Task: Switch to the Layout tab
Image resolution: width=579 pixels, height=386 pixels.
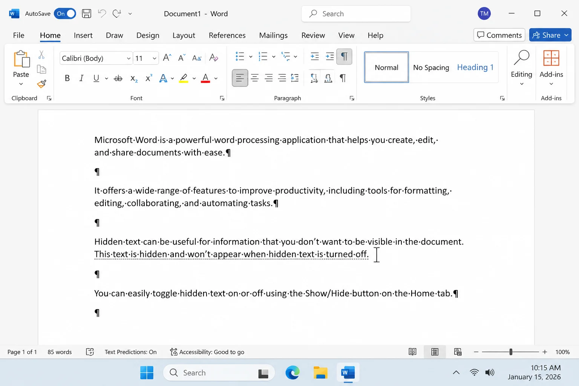Action: tap(184, 35)
